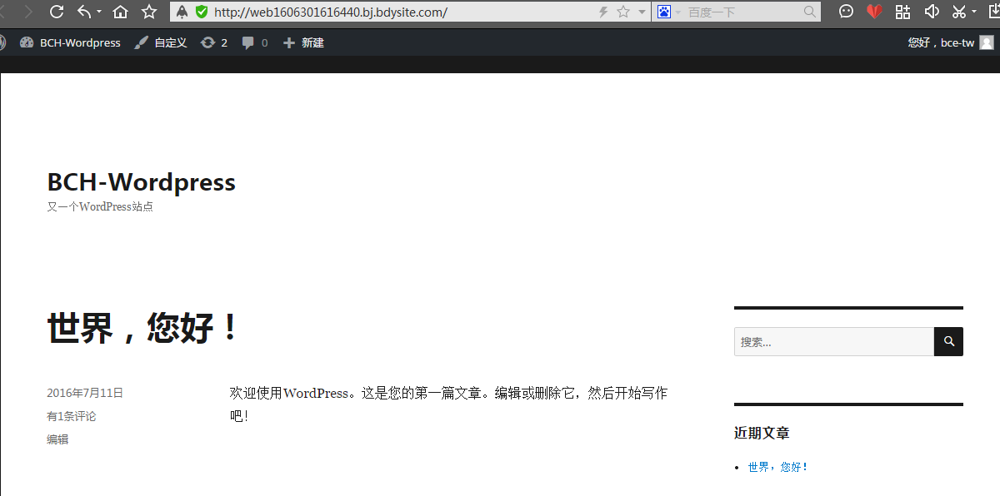Click the green security shield icon

pos(201,12)
